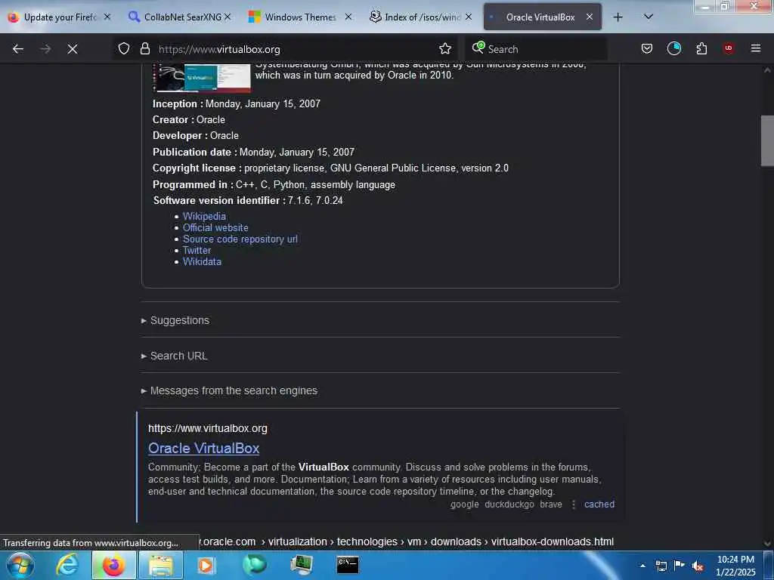The image size is (774, 580).
Task: List all tabs dropdown arrow
Action: tap(649, 17)
